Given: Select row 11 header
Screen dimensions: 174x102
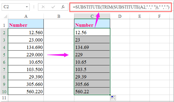Looking at the screenshot, I should pyautogui.click(x=4, y=98).
